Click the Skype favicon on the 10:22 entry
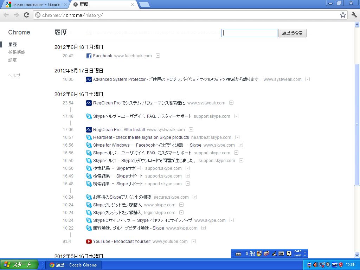The image size is (360, 270). pyautogui.click(x=89, y=228)
